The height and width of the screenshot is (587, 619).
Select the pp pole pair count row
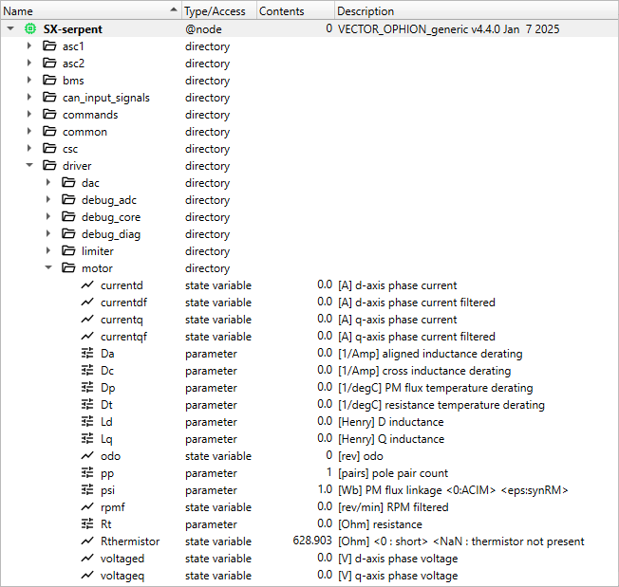tap(309, 473)
